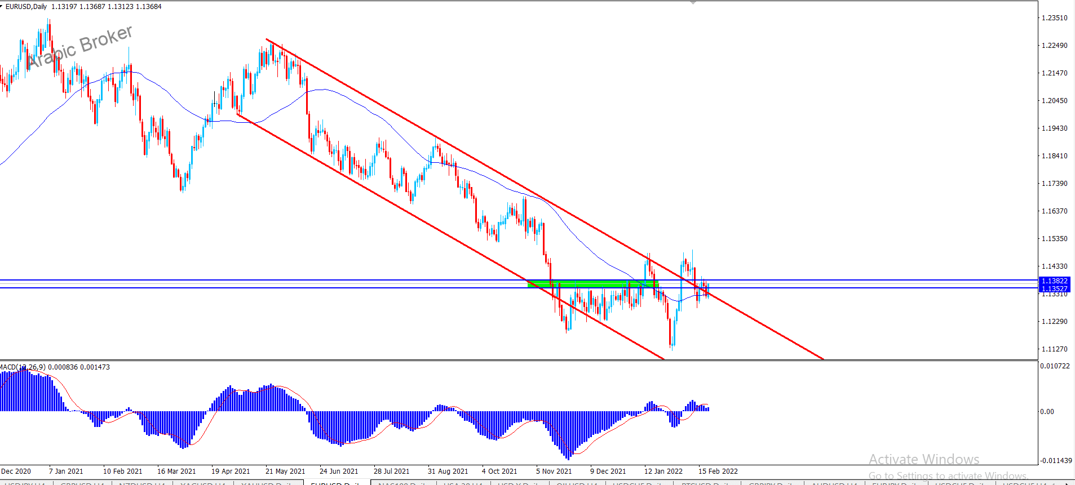1075x485 pixels.
Task: Click the 1.19430 price scale value
Action: (1054, 128)
